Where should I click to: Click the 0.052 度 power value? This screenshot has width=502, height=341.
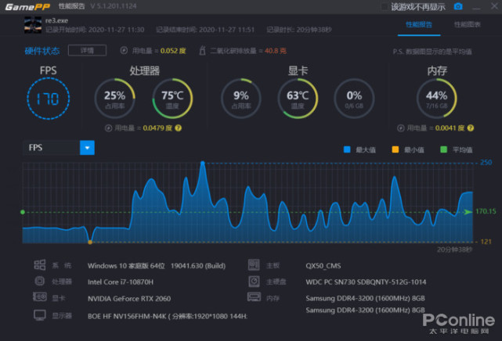pos(173,51)
